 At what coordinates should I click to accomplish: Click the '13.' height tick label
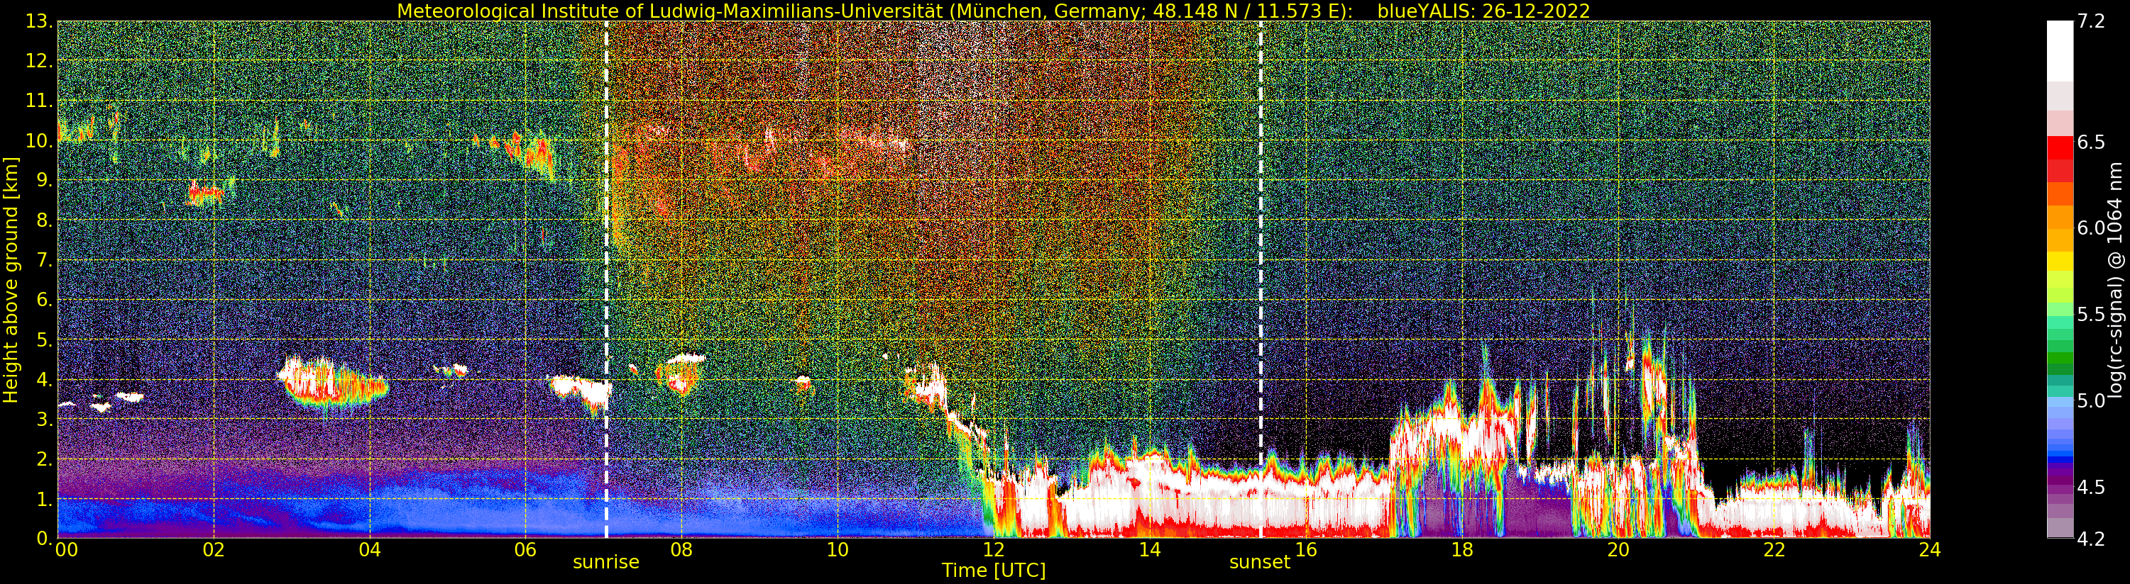(x=40, y=21)
